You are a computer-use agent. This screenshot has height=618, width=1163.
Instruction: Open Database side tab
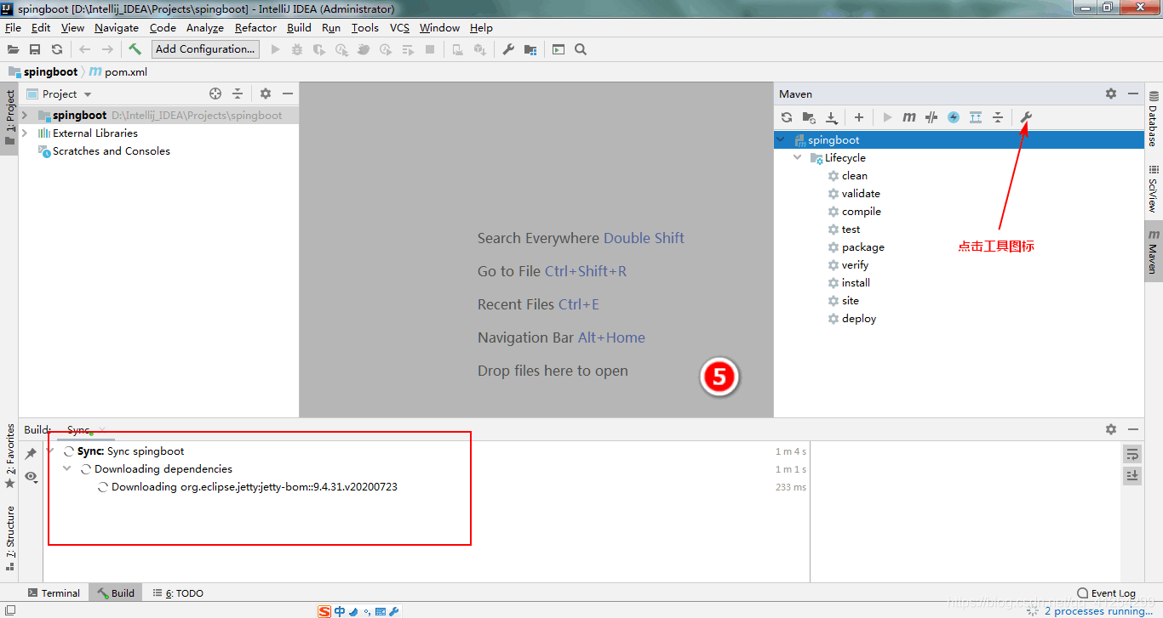point(1154,118)
